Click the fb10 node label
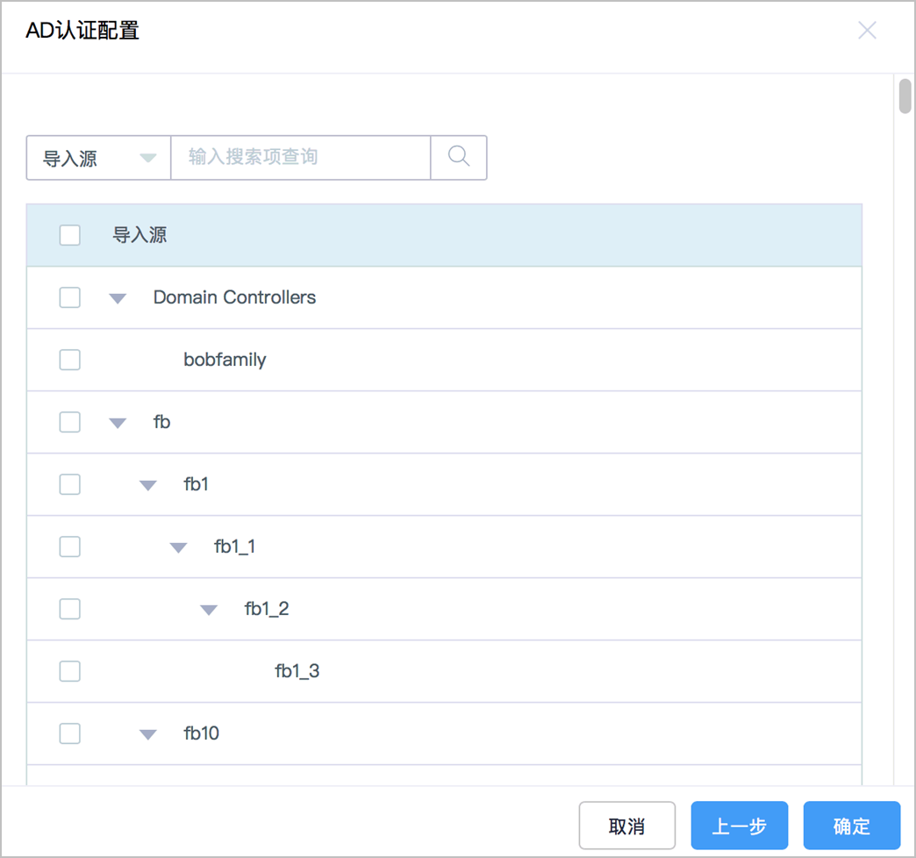This screenshot has height=858, width=916. [201, 733]
